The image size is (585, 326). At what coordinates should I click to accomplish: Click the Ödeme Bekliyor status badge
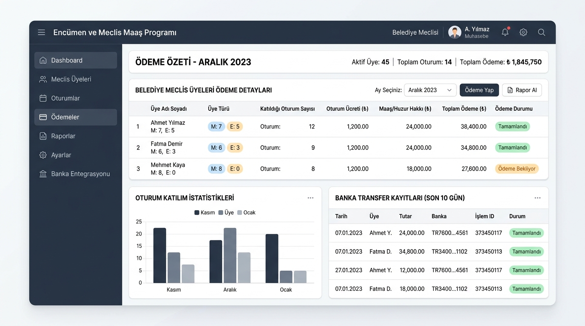pos(517,169)
